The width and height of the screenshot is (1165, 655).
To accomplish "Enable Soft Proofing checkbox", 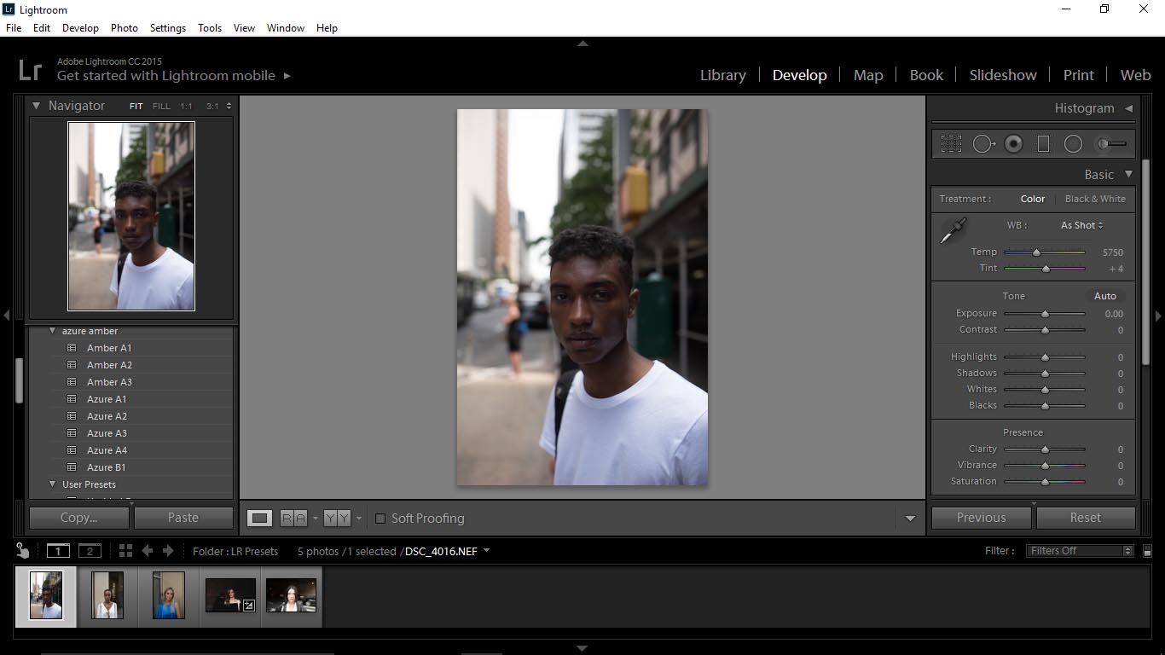I will 380,518.
